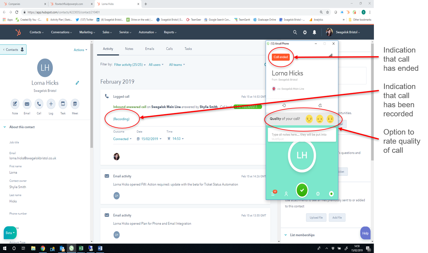Go back to Contacts list

[13, 50]
